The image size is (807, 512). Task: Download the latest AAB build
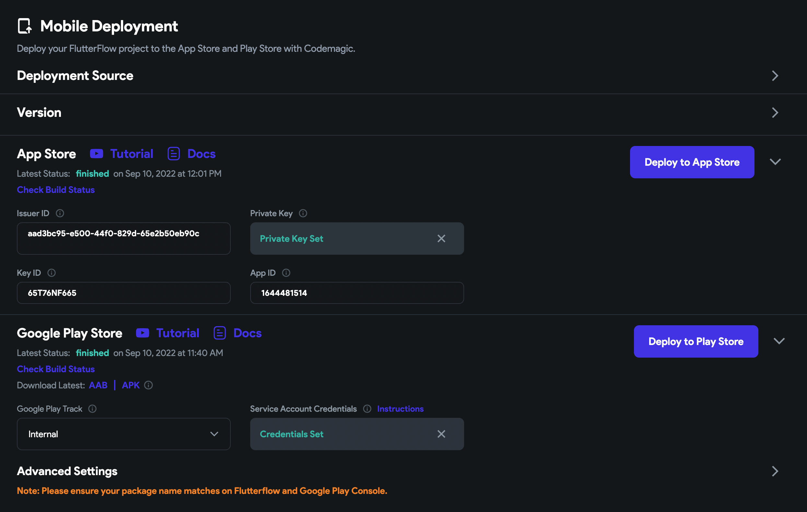(98, 385)
